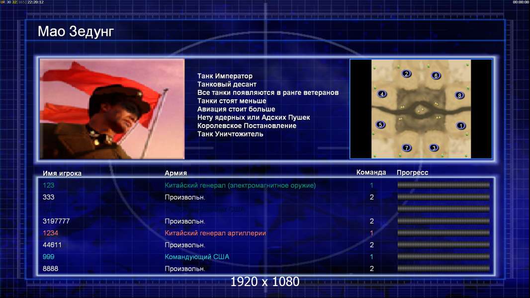This screenshot has height=298, width=530.
Task: Click line 'Авиация стоит больше'
Action: point(236,109)
